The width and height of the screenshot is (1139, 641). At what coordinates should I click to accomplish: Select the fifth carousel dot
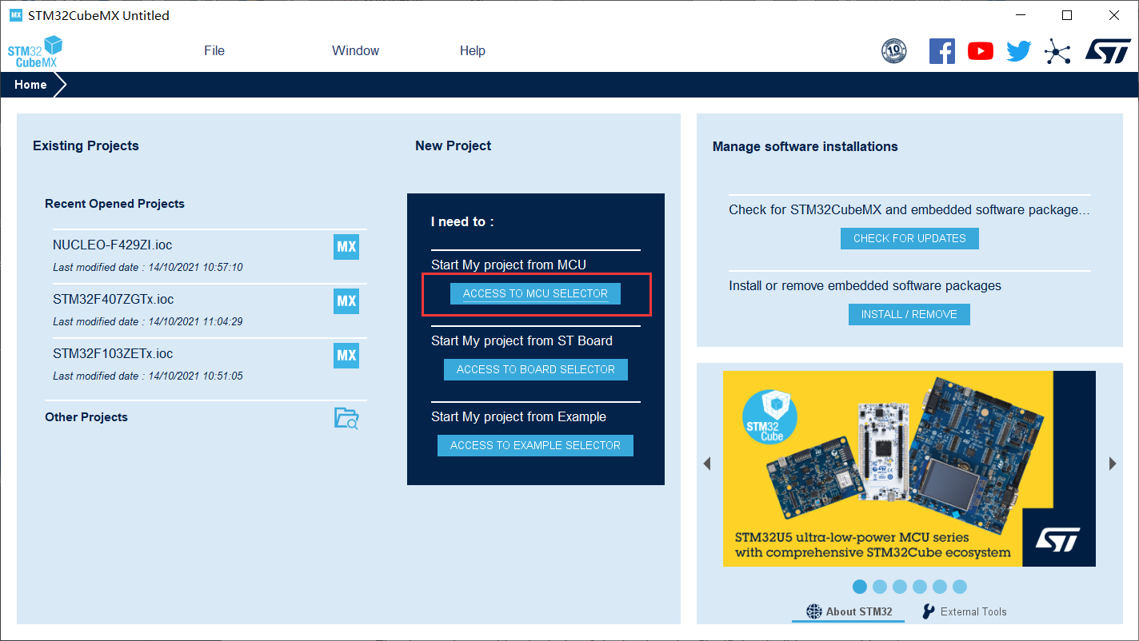point(940,587)
